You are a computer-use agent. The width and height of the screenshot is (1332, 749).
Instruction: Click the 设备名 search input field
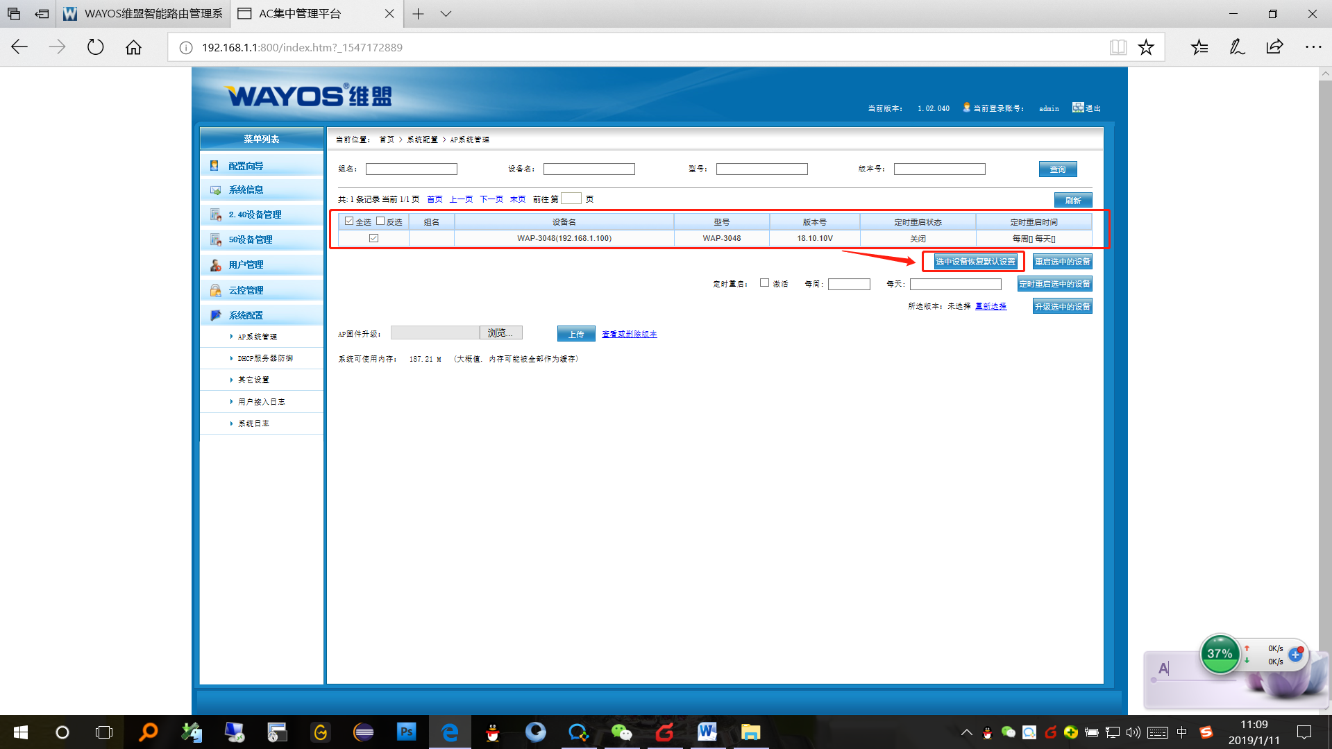(x=589, y=169)
